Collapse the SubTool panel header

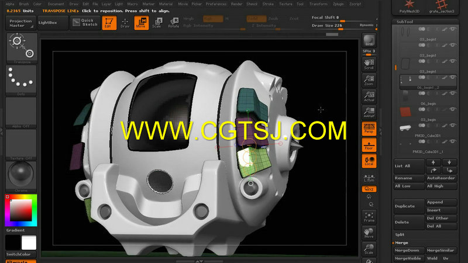click(405, 22)
